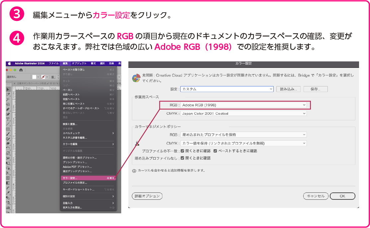
Task: Open the 設定 カスタム dropdown
Action: tap(227, 89)
